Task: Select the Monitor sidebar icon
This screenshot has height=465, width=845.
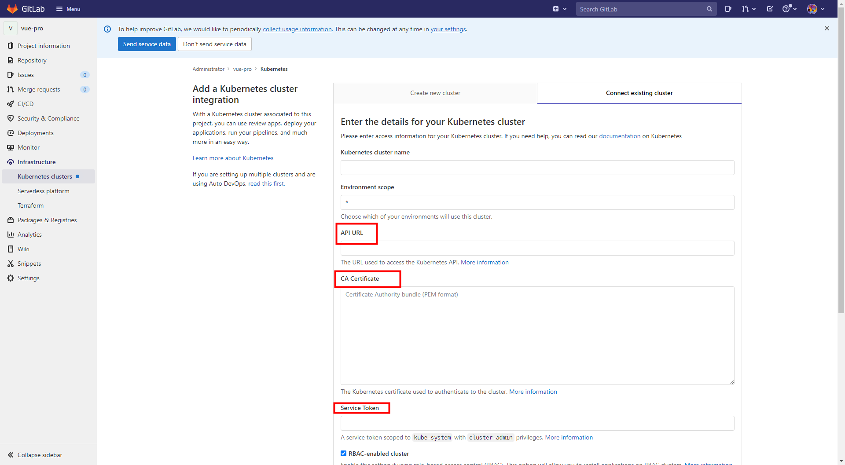Action: 11,147
